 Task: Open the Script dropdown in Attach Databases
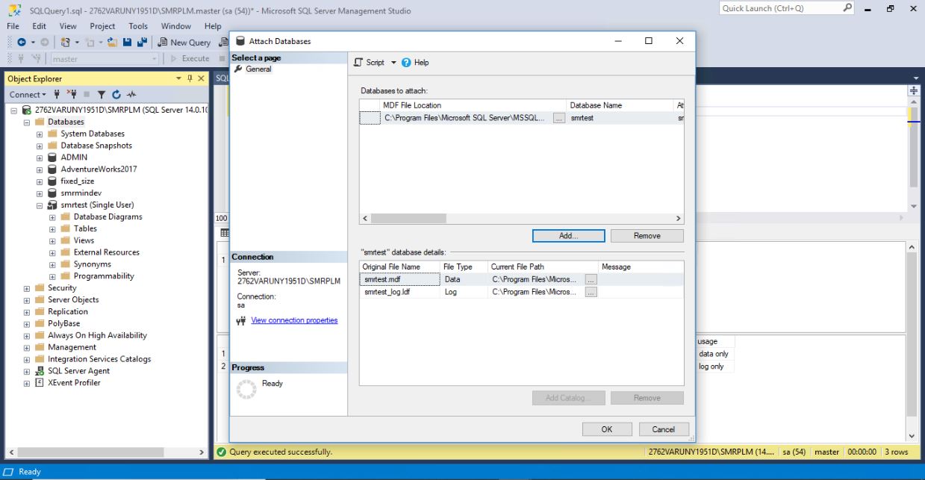pos(394,63)
